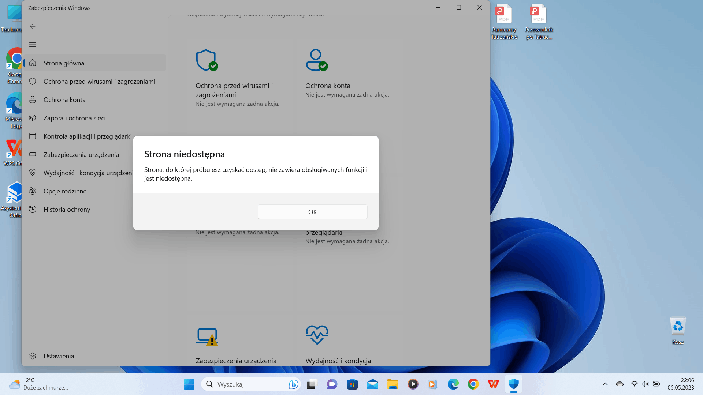
Task: Select Zapora i ochrona sieci
Action: coord(74,118)
